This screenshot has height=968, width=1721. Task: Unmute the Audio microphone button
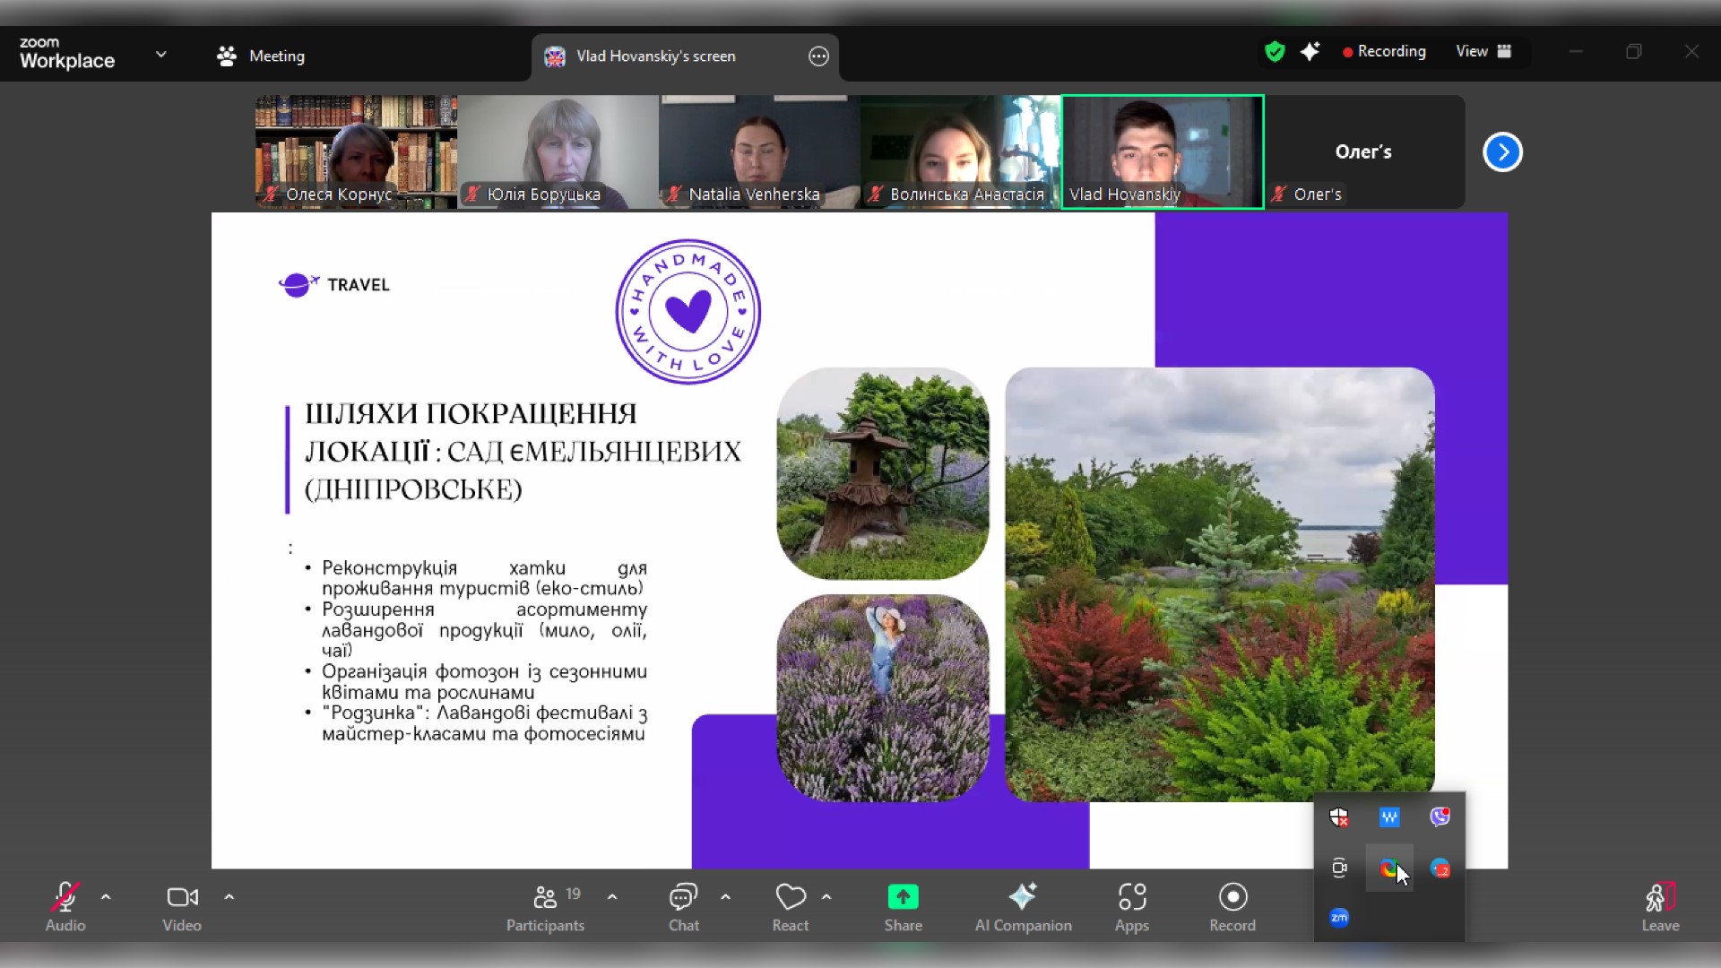click(x=65, y=906)
